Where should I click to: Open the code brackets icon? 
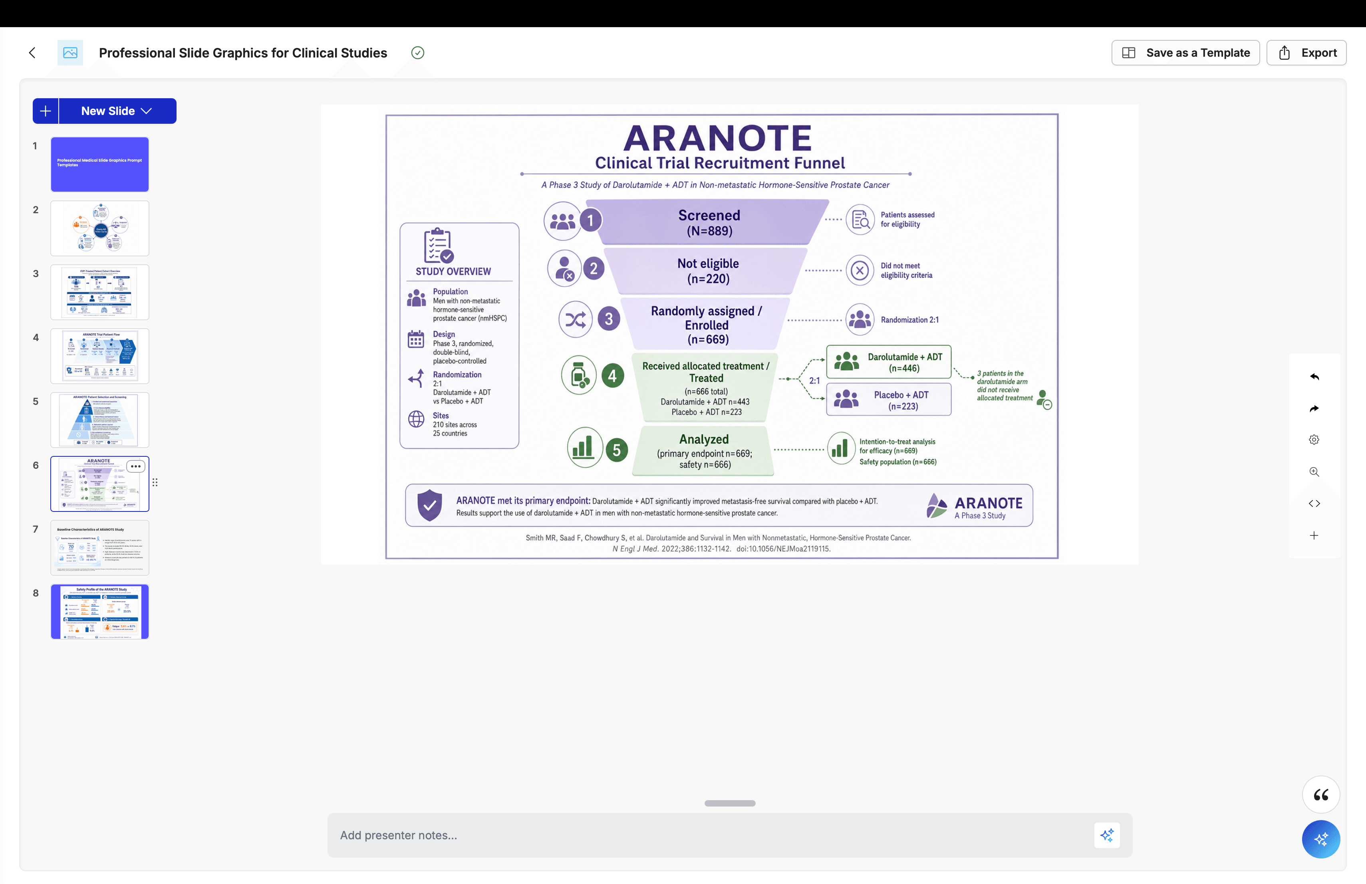pos(1314,503)
